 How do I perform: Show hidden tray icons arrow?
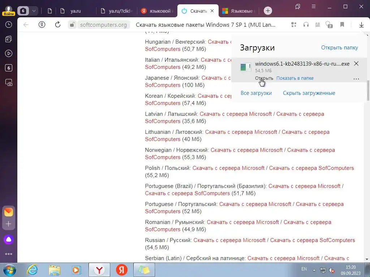click(x=314, y=270)
